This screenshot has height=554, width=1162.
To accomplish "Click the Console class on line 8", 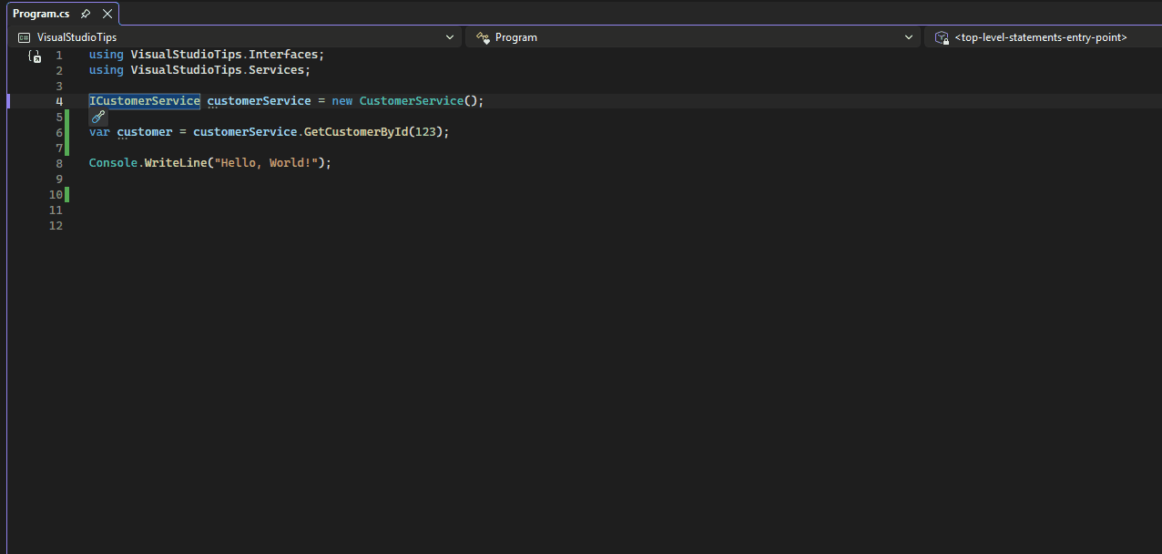I will [x=113, y=163].
